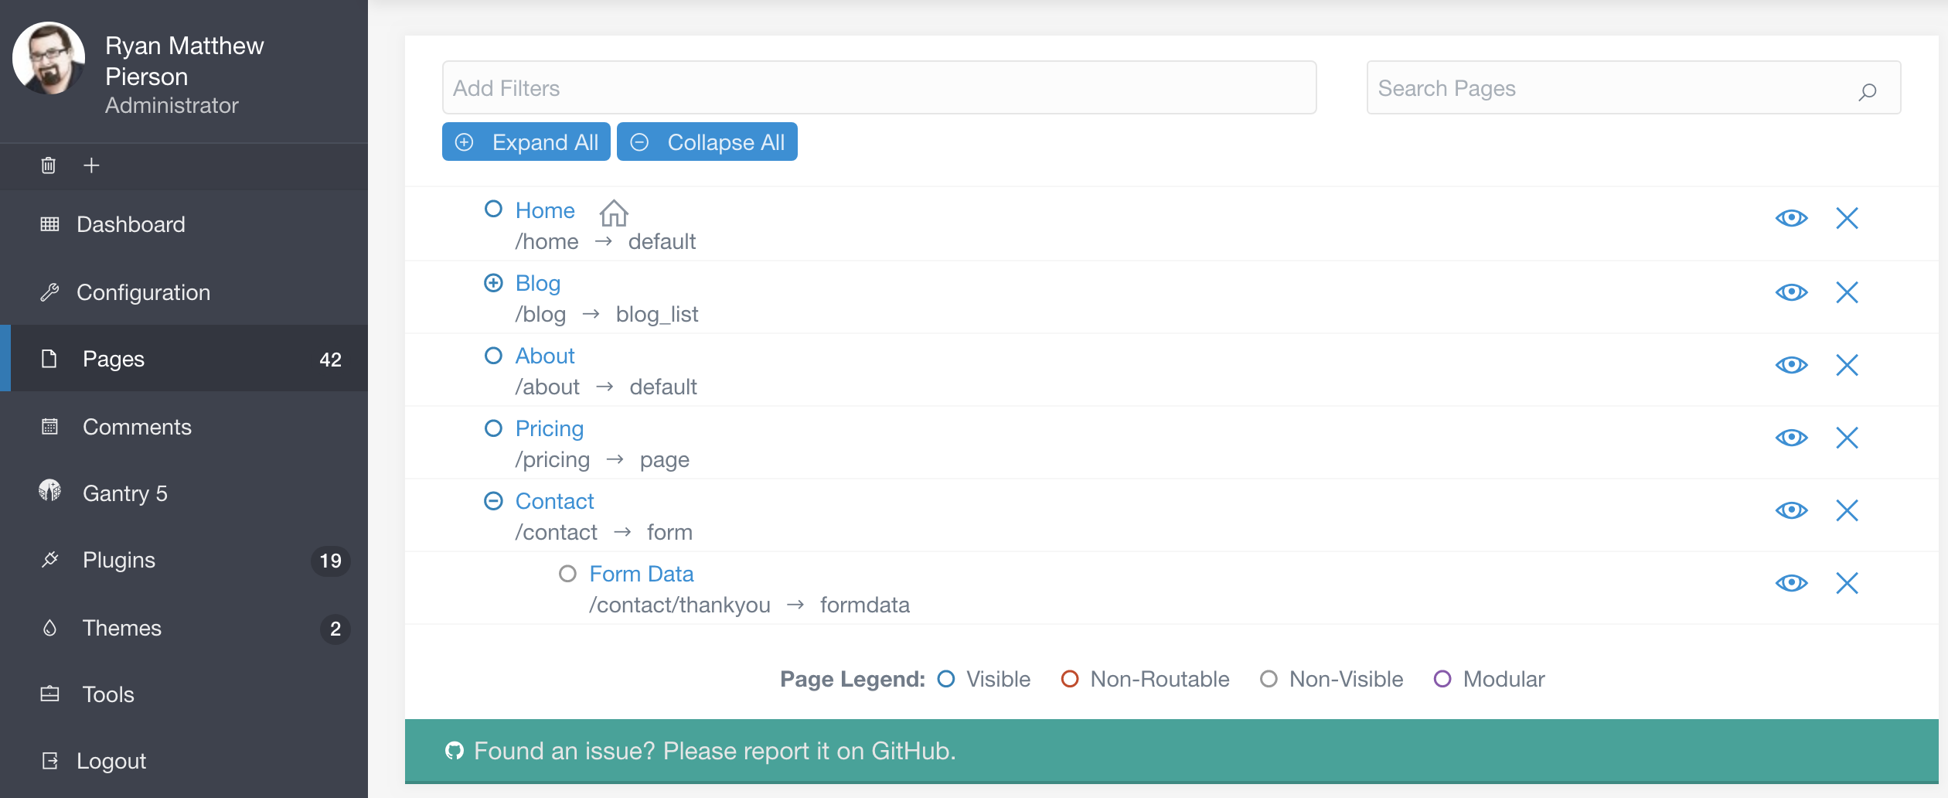The width and height of the screenshot is (1948, 798).
Task: Click inside the Add Filters field
Action: pyautogui.click(x=850, y=87)
